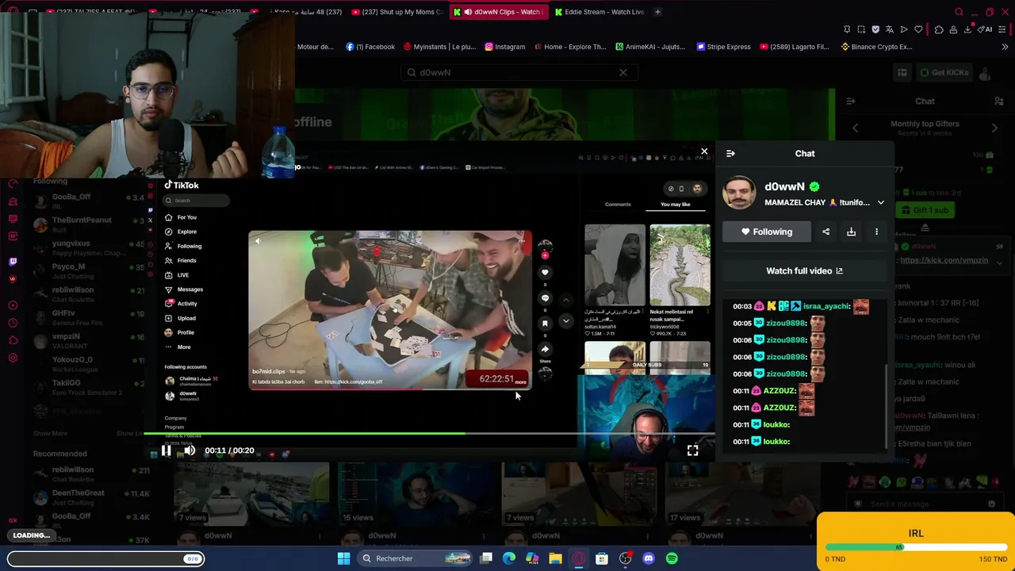Switch to d0wwN Clips browser tab
The width and height of the screenshot is (1015, 571).
pyautogui.click(x=498, y=12)
